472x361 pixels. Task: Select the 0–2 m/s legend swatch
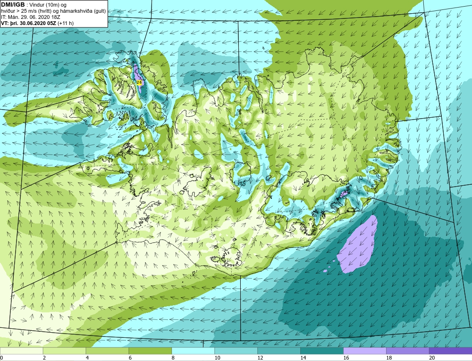pyautogui.click(x=21, y=351)
